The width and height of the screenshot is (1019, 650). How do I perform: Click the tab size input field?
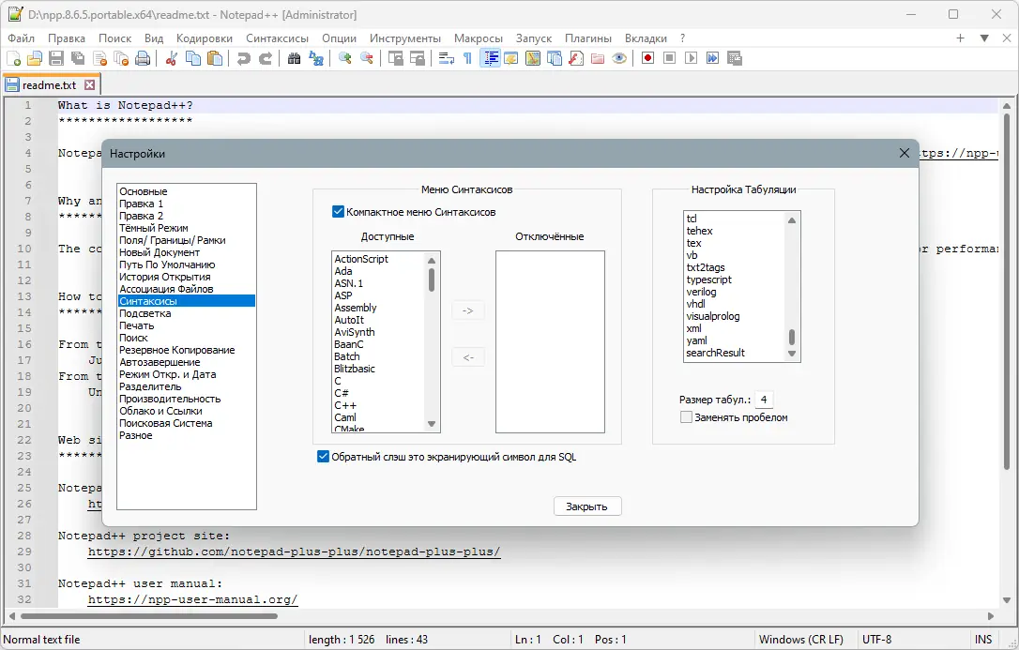pos(763,399)
